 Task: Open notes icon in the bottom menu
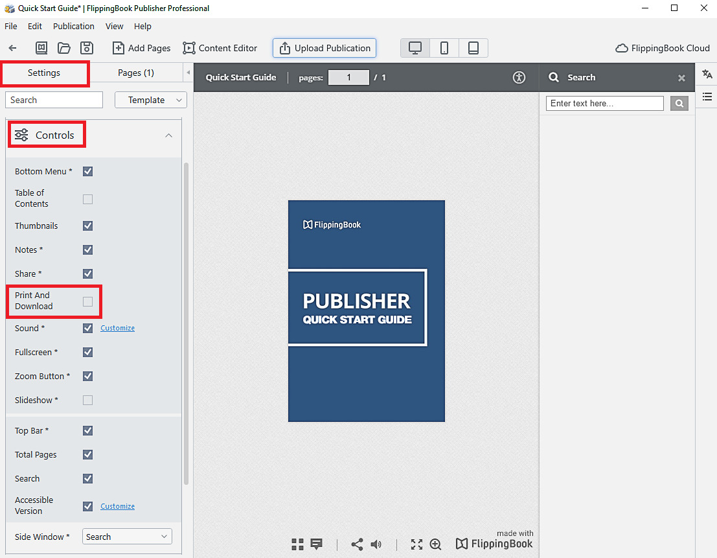click(x=317, y=544)
